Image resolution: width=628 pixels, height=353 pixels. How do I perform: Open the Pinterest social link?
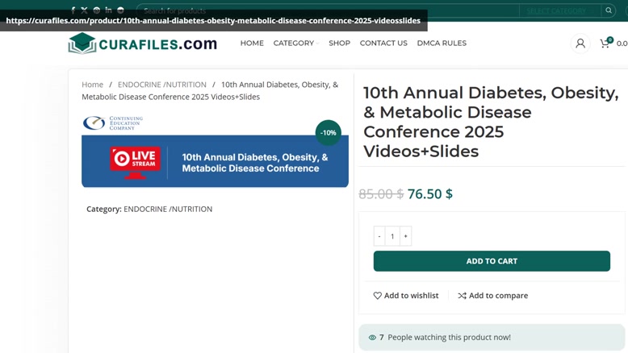tap(97, 10)
